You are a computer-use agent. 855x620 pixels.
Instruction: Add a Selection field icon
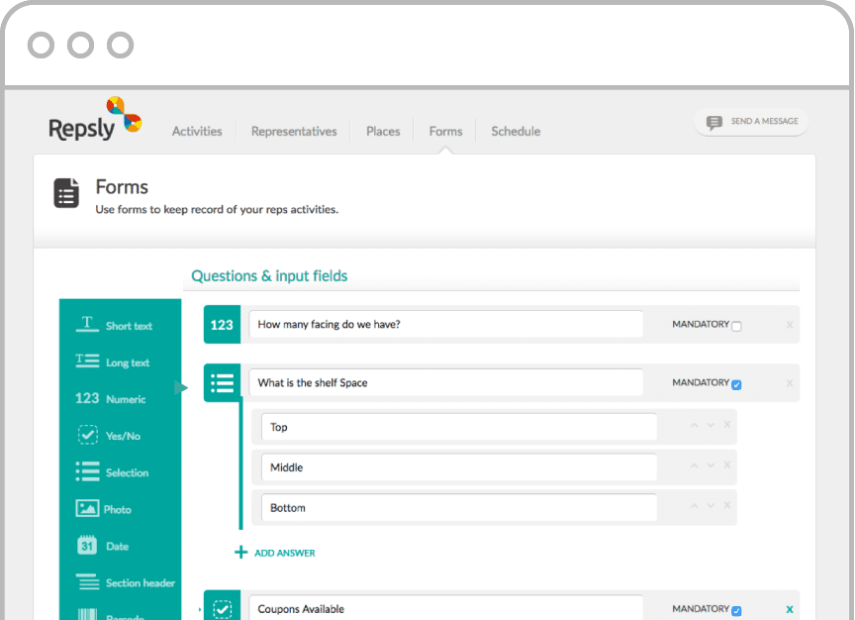pos(87,472)
